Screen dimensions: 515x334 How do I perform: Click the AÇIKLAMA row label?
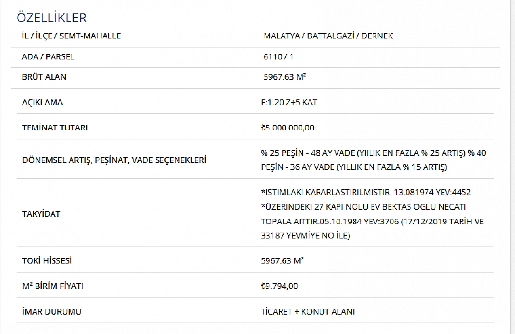click(42, 102)
